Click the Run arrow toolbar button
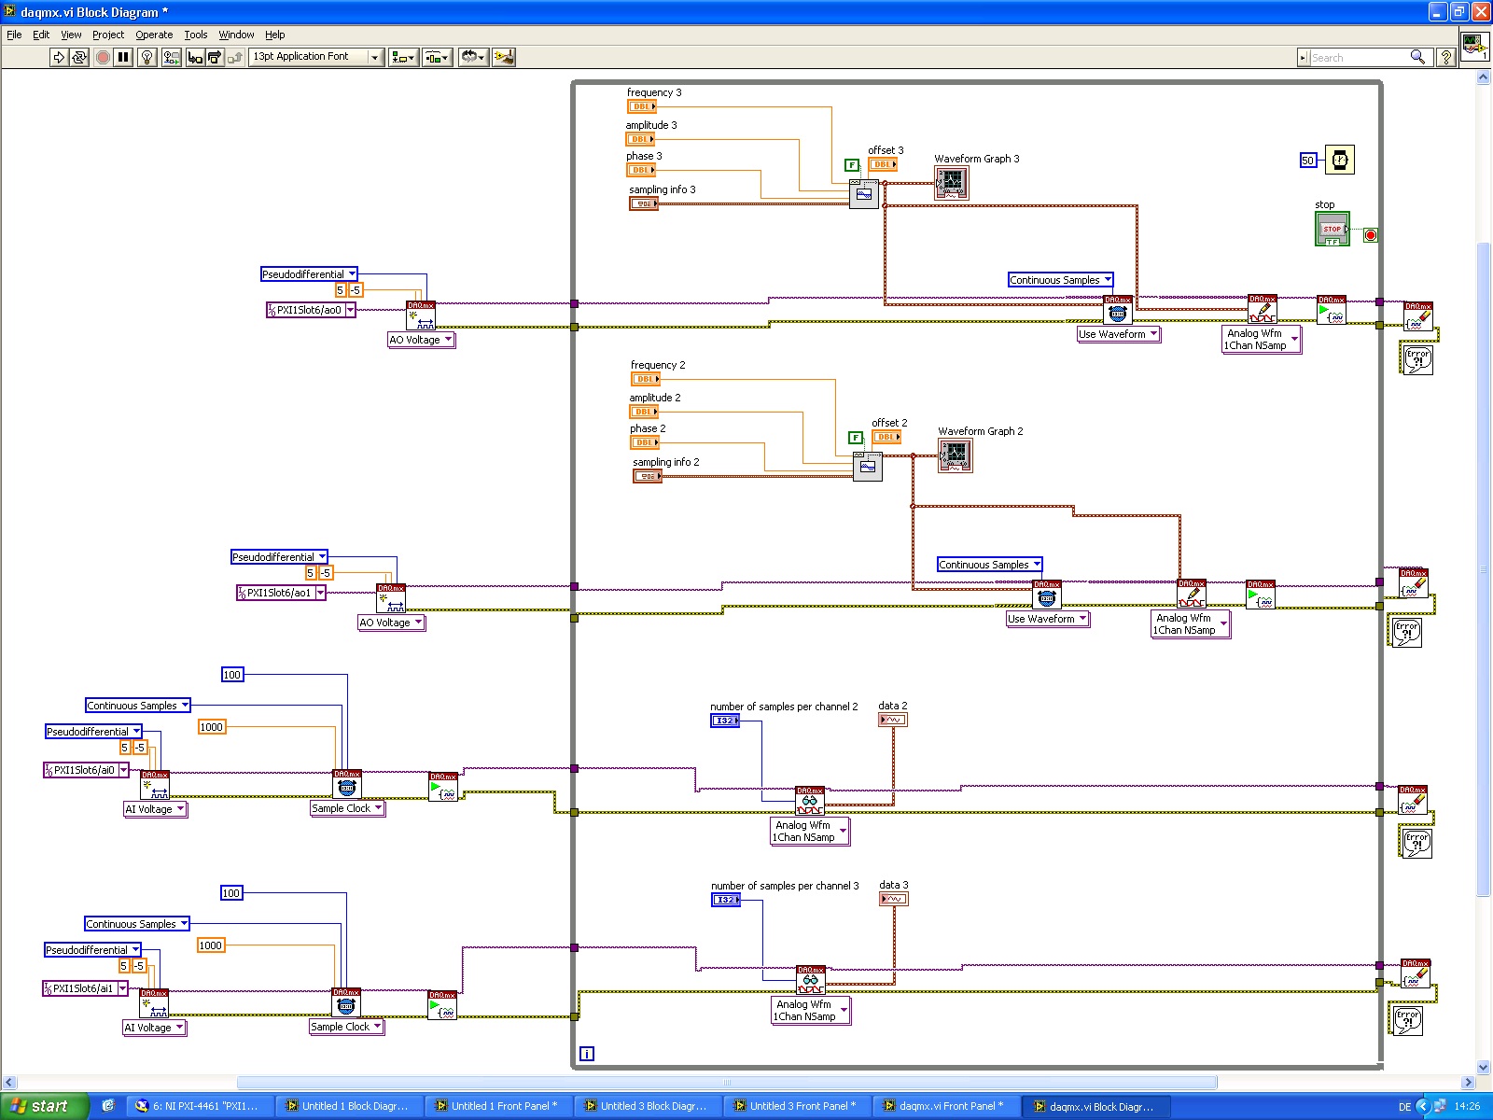This screenshot has height=1120, width=1493. click(x=59, y=57)
